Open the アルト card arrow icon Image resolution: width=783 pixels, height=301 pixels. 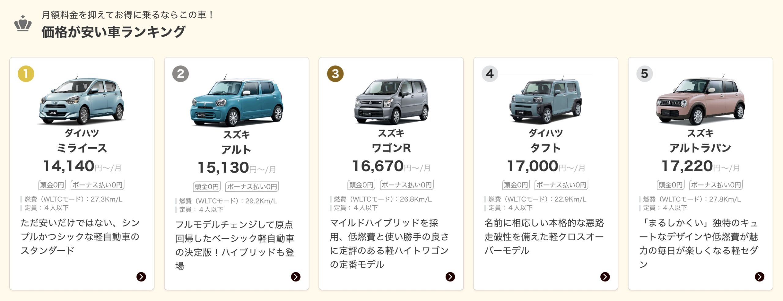(x=295, y=277)
